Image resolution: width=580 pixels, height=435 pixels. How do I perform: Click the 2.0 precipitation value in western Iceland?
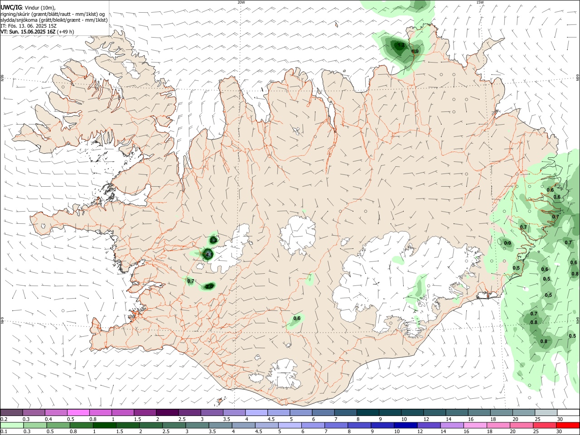click(209, 286)
